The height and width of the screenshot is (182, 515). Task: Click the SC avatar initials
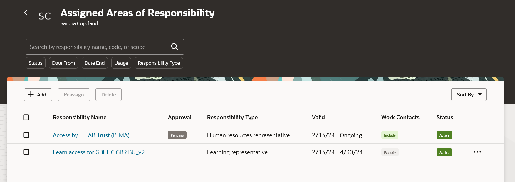(45, 16)
